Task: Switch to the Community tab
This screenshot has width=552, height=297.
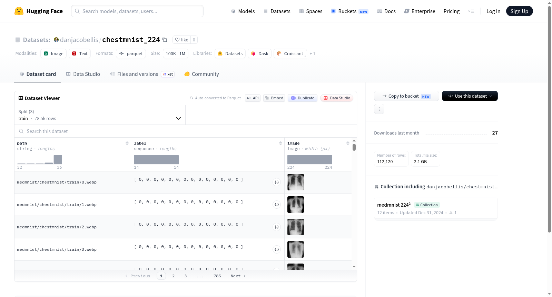Action: pos(201,74)
